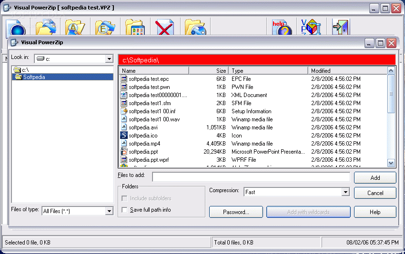The width and height of the screenshot is (405, 254).
Task: Enable Save full path info checkbox
Action: click(124, 210)
